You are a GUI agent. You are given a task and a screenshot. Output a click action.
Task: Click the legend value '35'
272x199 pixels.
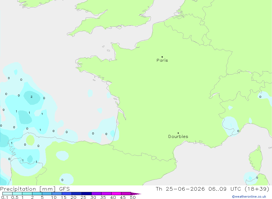point(103,197)
